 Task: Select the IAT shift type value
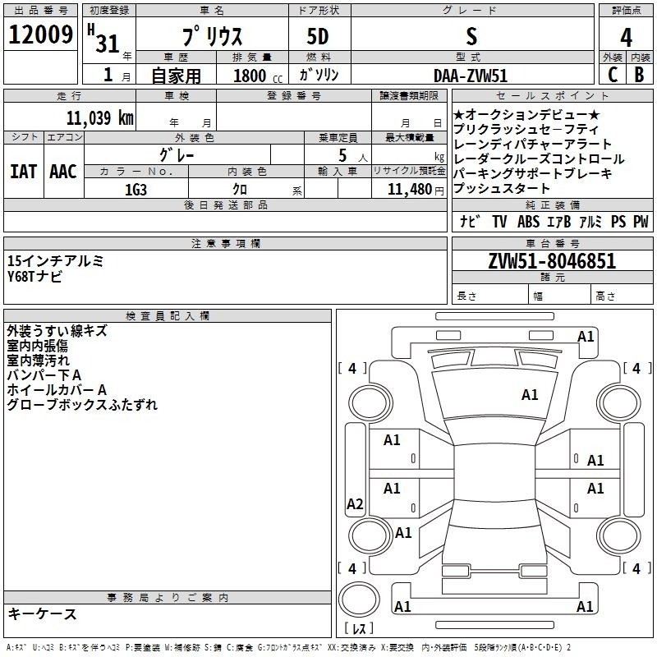pyautogui.click(x=24, y=172)
